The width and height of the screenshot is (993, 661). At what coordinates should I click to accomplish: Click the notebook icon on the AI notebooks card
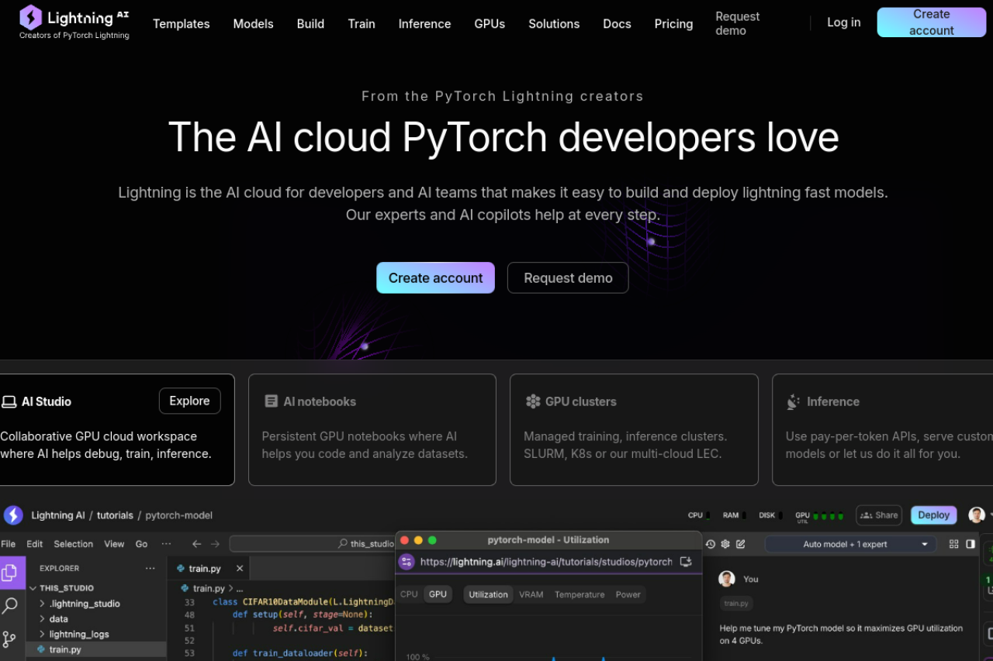pos(271,401)
